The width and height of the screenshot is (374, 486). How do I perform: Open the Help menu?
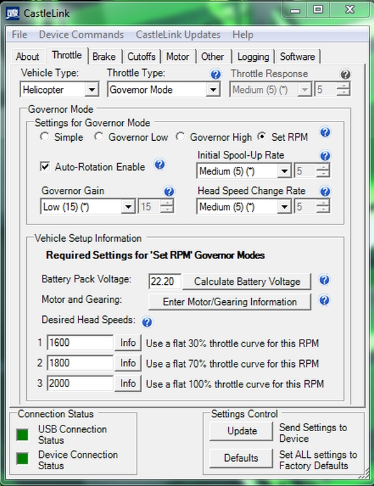tap(243, 34)
